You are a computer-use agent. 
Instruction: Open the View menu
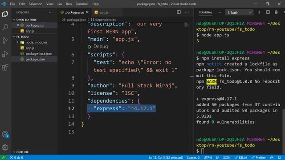[50, 4]
